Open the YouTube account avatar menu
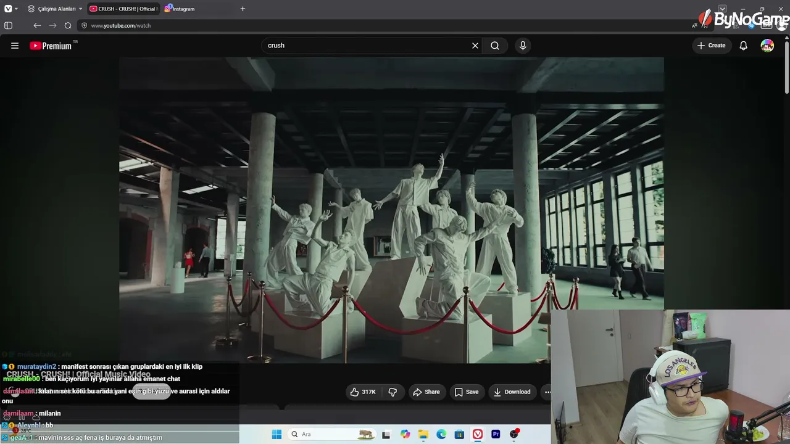Viewport: 790px width, 444px height. pyautogui.click(x=767, y=46)
